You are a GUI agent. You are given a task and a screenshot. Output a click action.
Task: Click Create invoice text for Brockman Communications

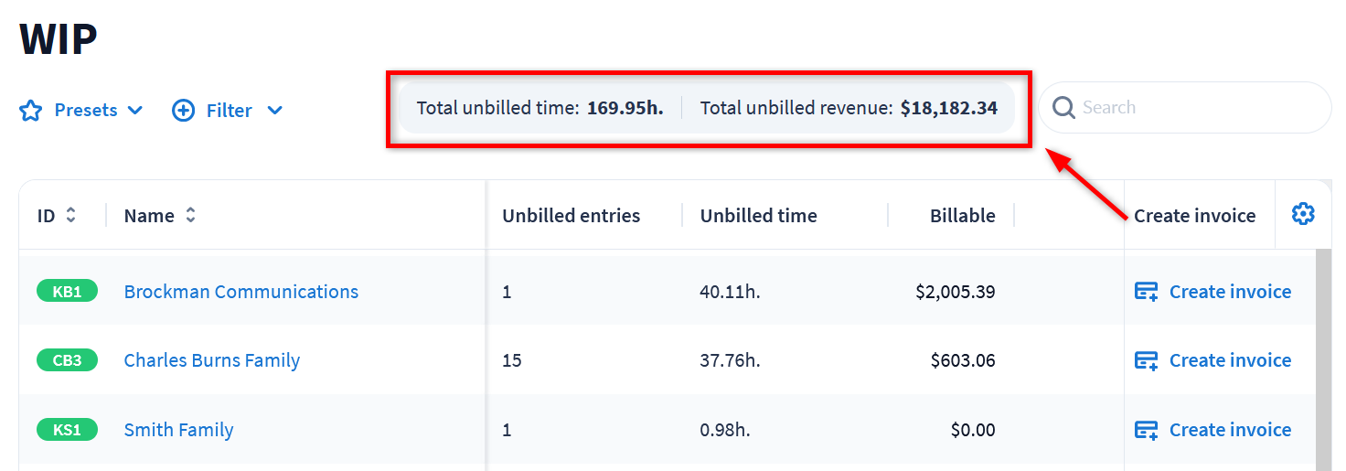click(1230, 292)
